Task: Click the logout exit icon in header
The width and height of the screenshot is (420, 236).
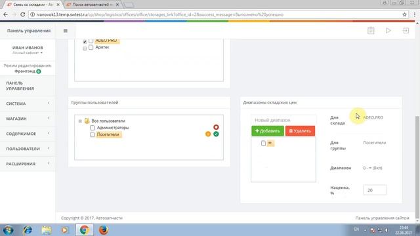Action: click(406, 31)
